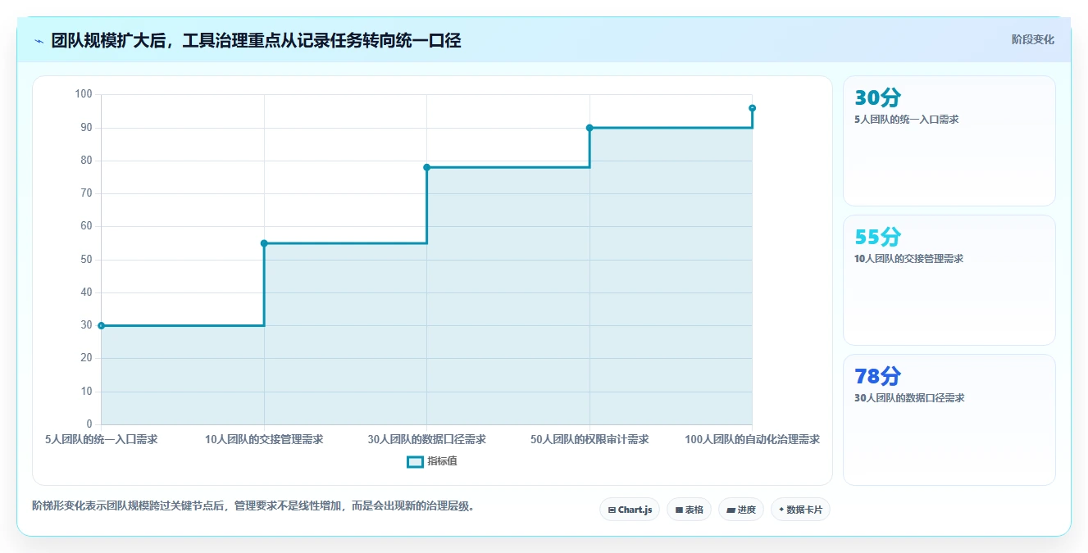Viewport: 1088px width, 553px height.
Task: Click x-axis label 5人团队的统一入口需求
Action: pyautogui.click(x=102, y=439)
